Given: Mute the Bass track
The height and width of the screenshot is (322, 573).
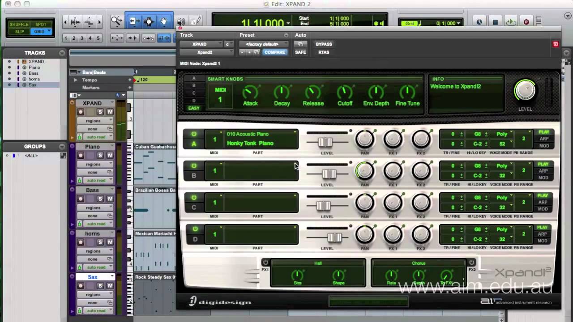Looking at the screenshot, I should [x=110, y=199].
